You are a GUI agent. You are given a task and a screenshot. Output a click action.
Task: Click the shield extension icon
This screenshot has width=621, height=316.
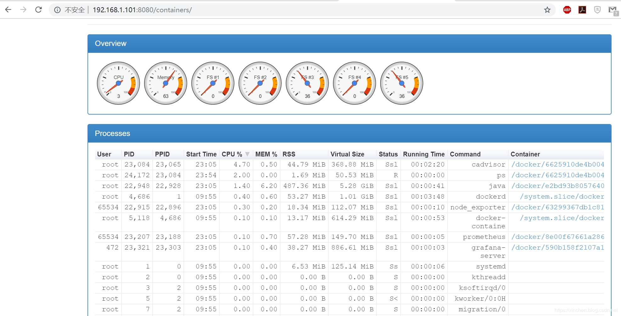click(x=597, y=10)
